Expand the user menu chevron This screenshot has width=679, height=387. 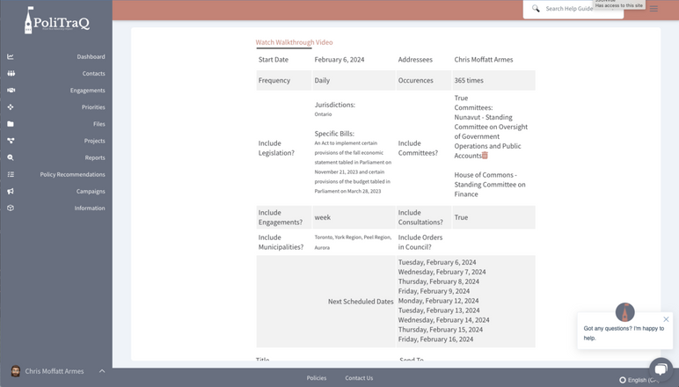[102, 371]
